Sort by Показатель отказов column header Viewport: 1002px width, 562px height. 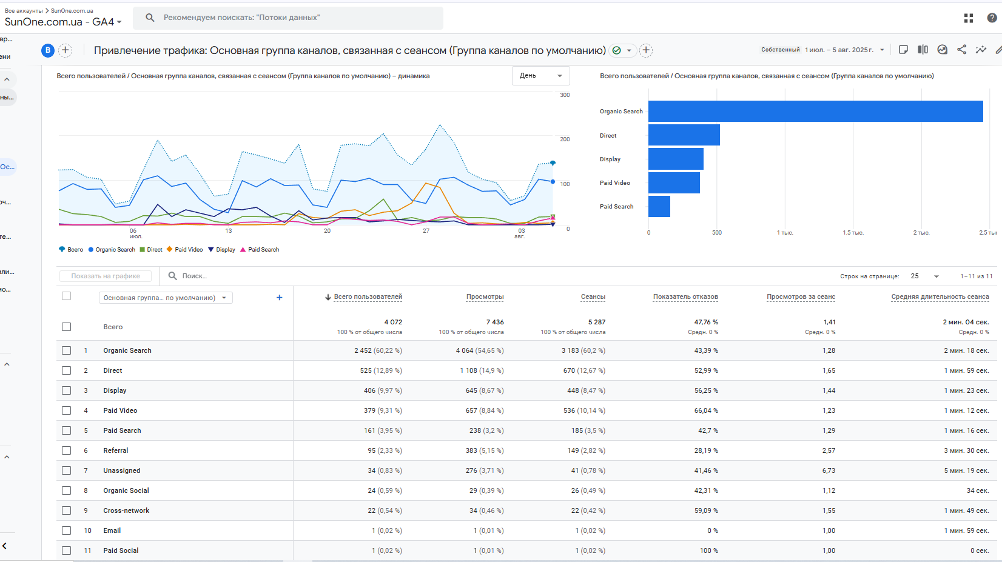pos(685,297)
